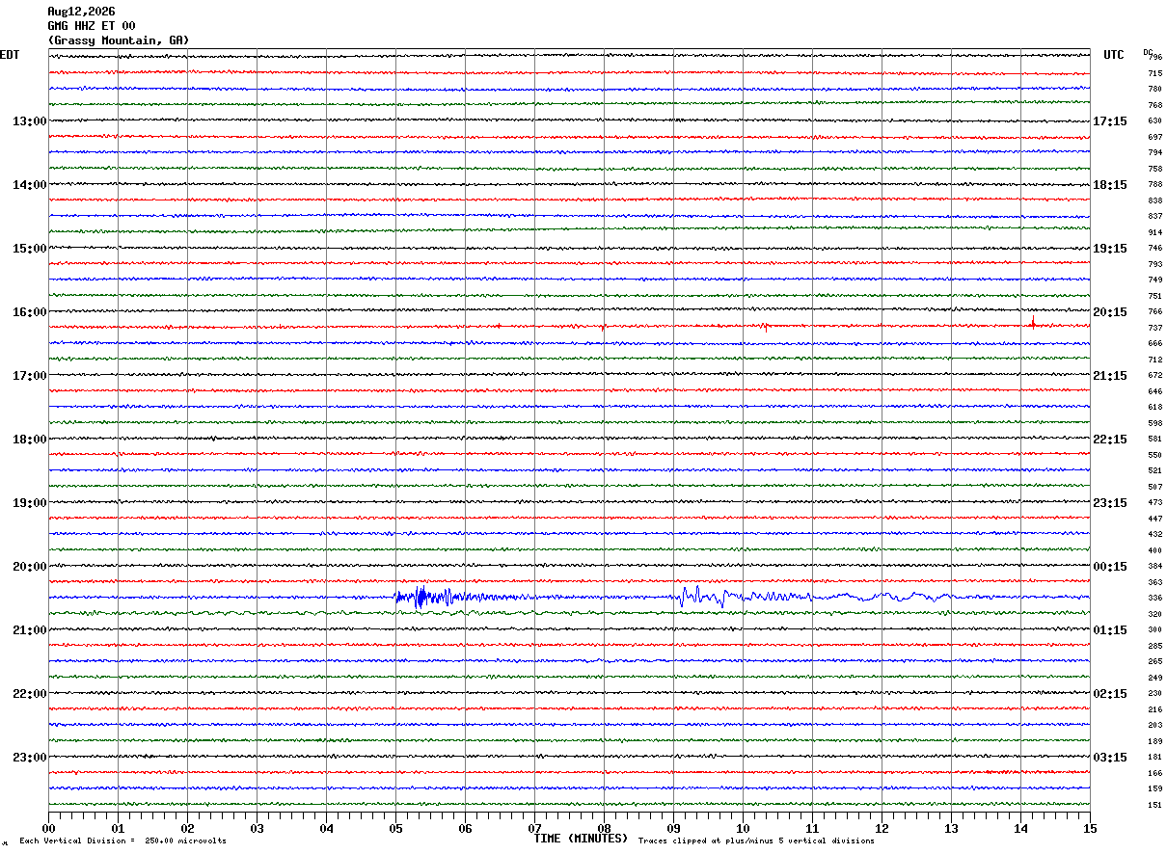Click the EDT timezone header label
Image resolution: width=1167 pixels, height=854 pixels.
pyautogui.click(x=10, y=55)
